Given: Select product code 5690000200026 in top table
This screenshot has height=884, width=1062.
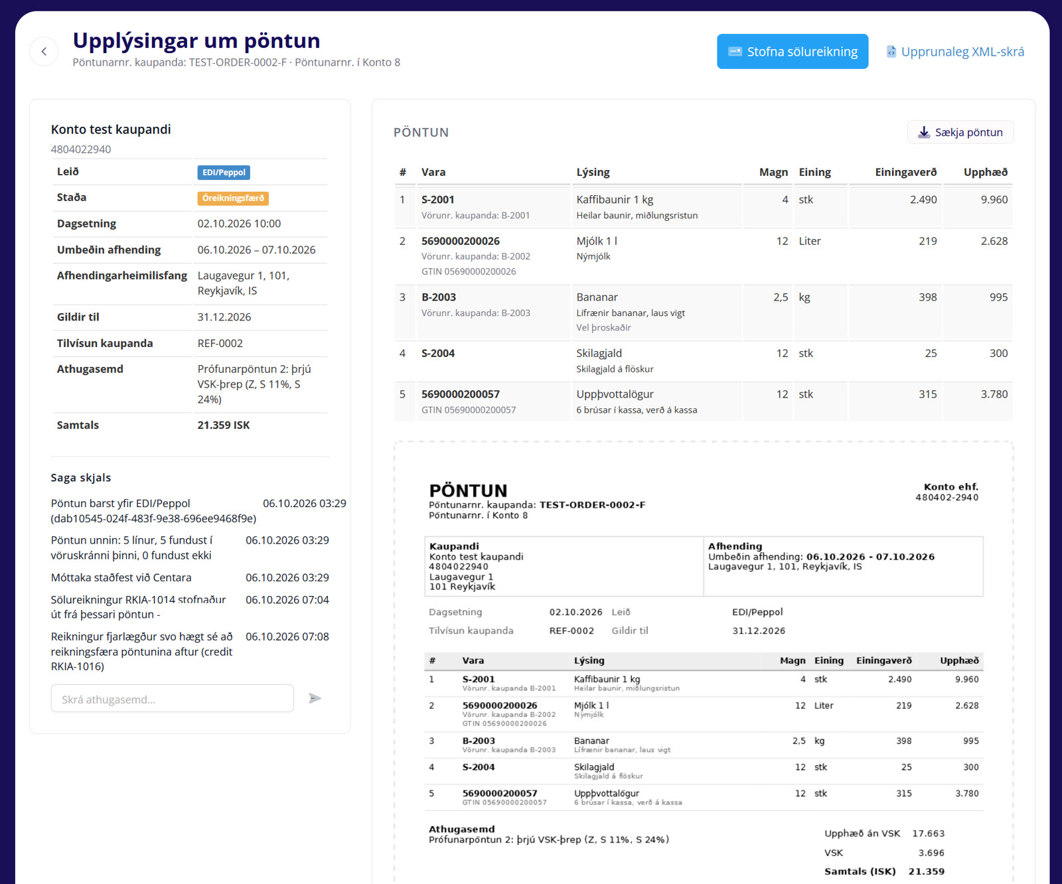Looking at the screenshot, I should 461,241.
